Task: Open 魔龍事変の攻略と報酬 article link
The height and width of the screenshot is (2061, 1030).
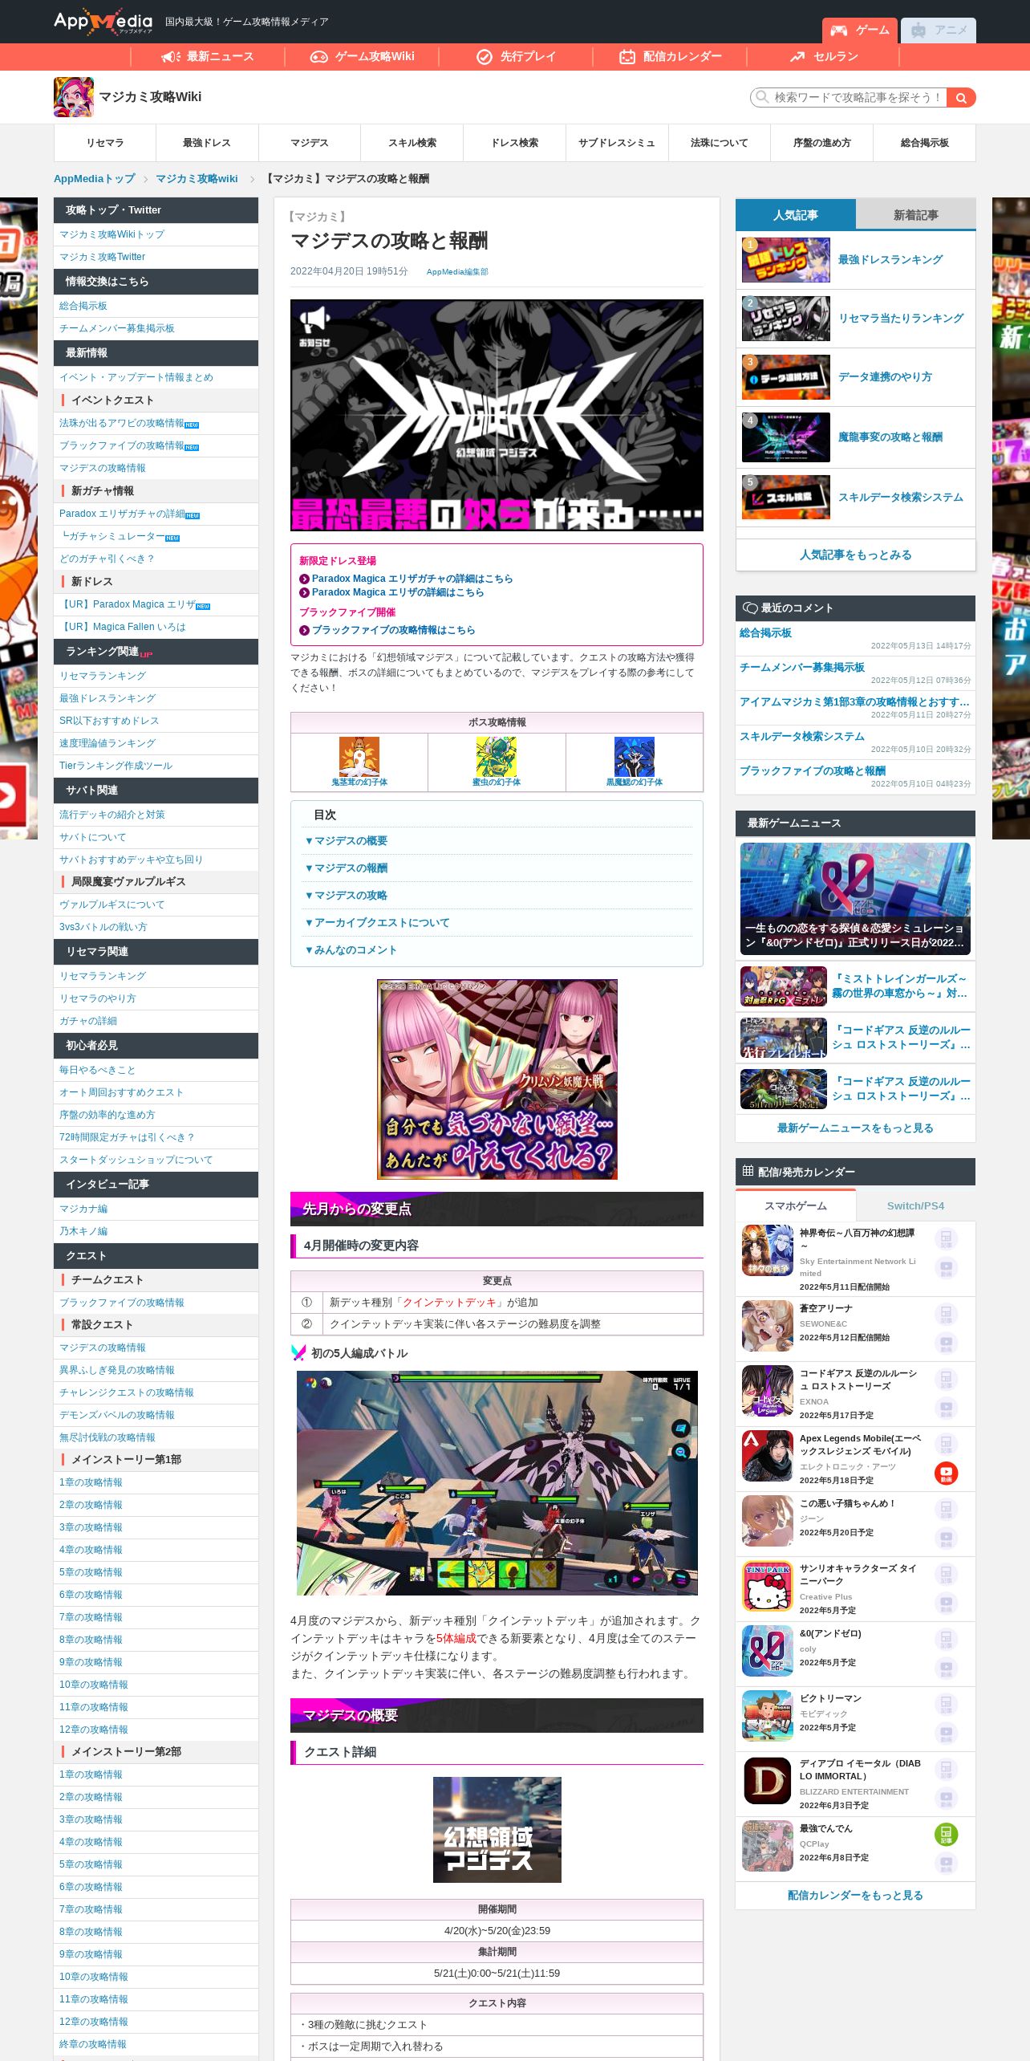Action: tap(890, 437)
